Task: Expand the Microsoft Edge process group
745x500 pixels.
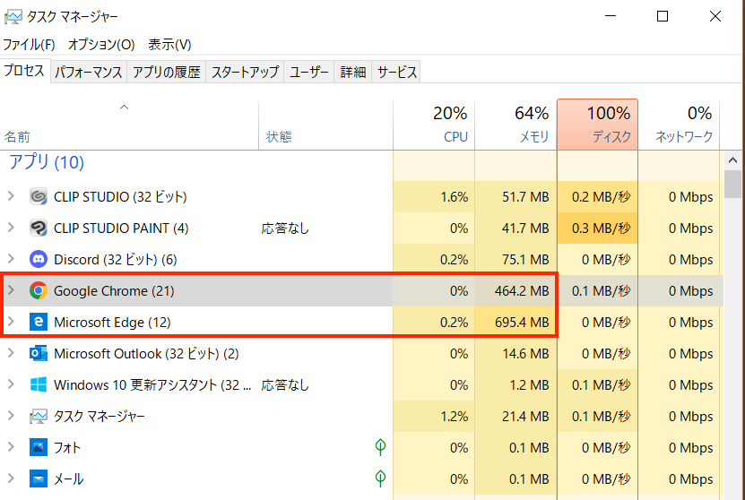Action: point(11,322)
